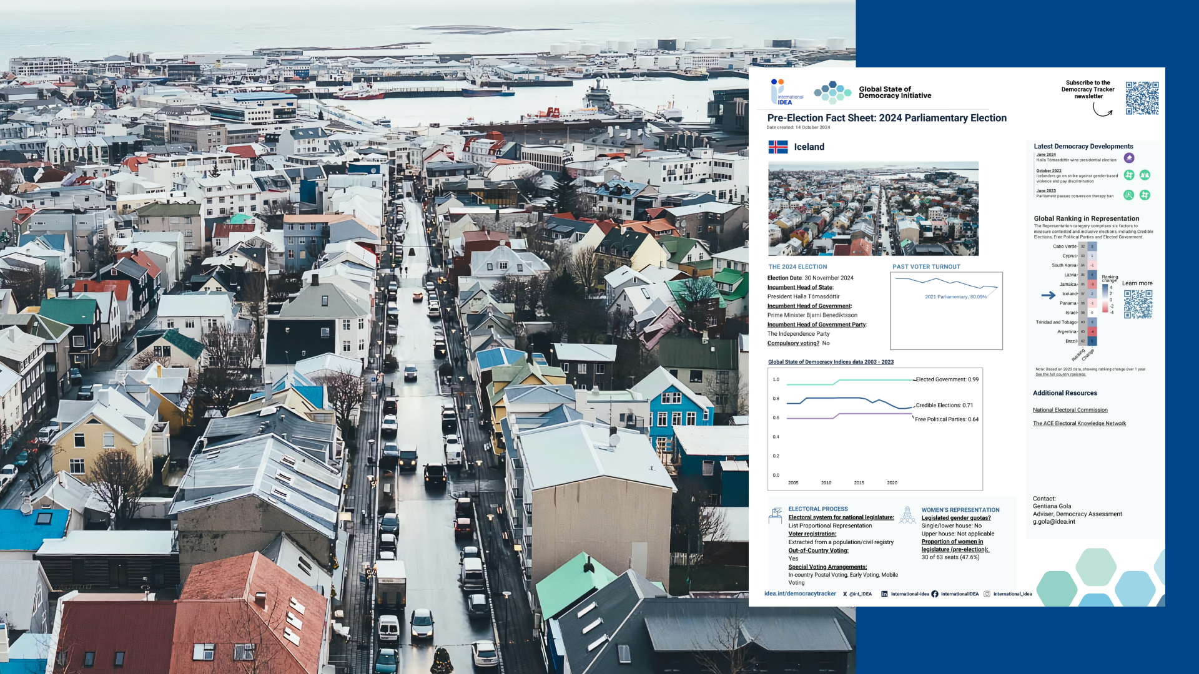The height and width of the screenshot is (674, 1199).
Task: Open the Incumbent Head of State link
Action: (800, 288)
